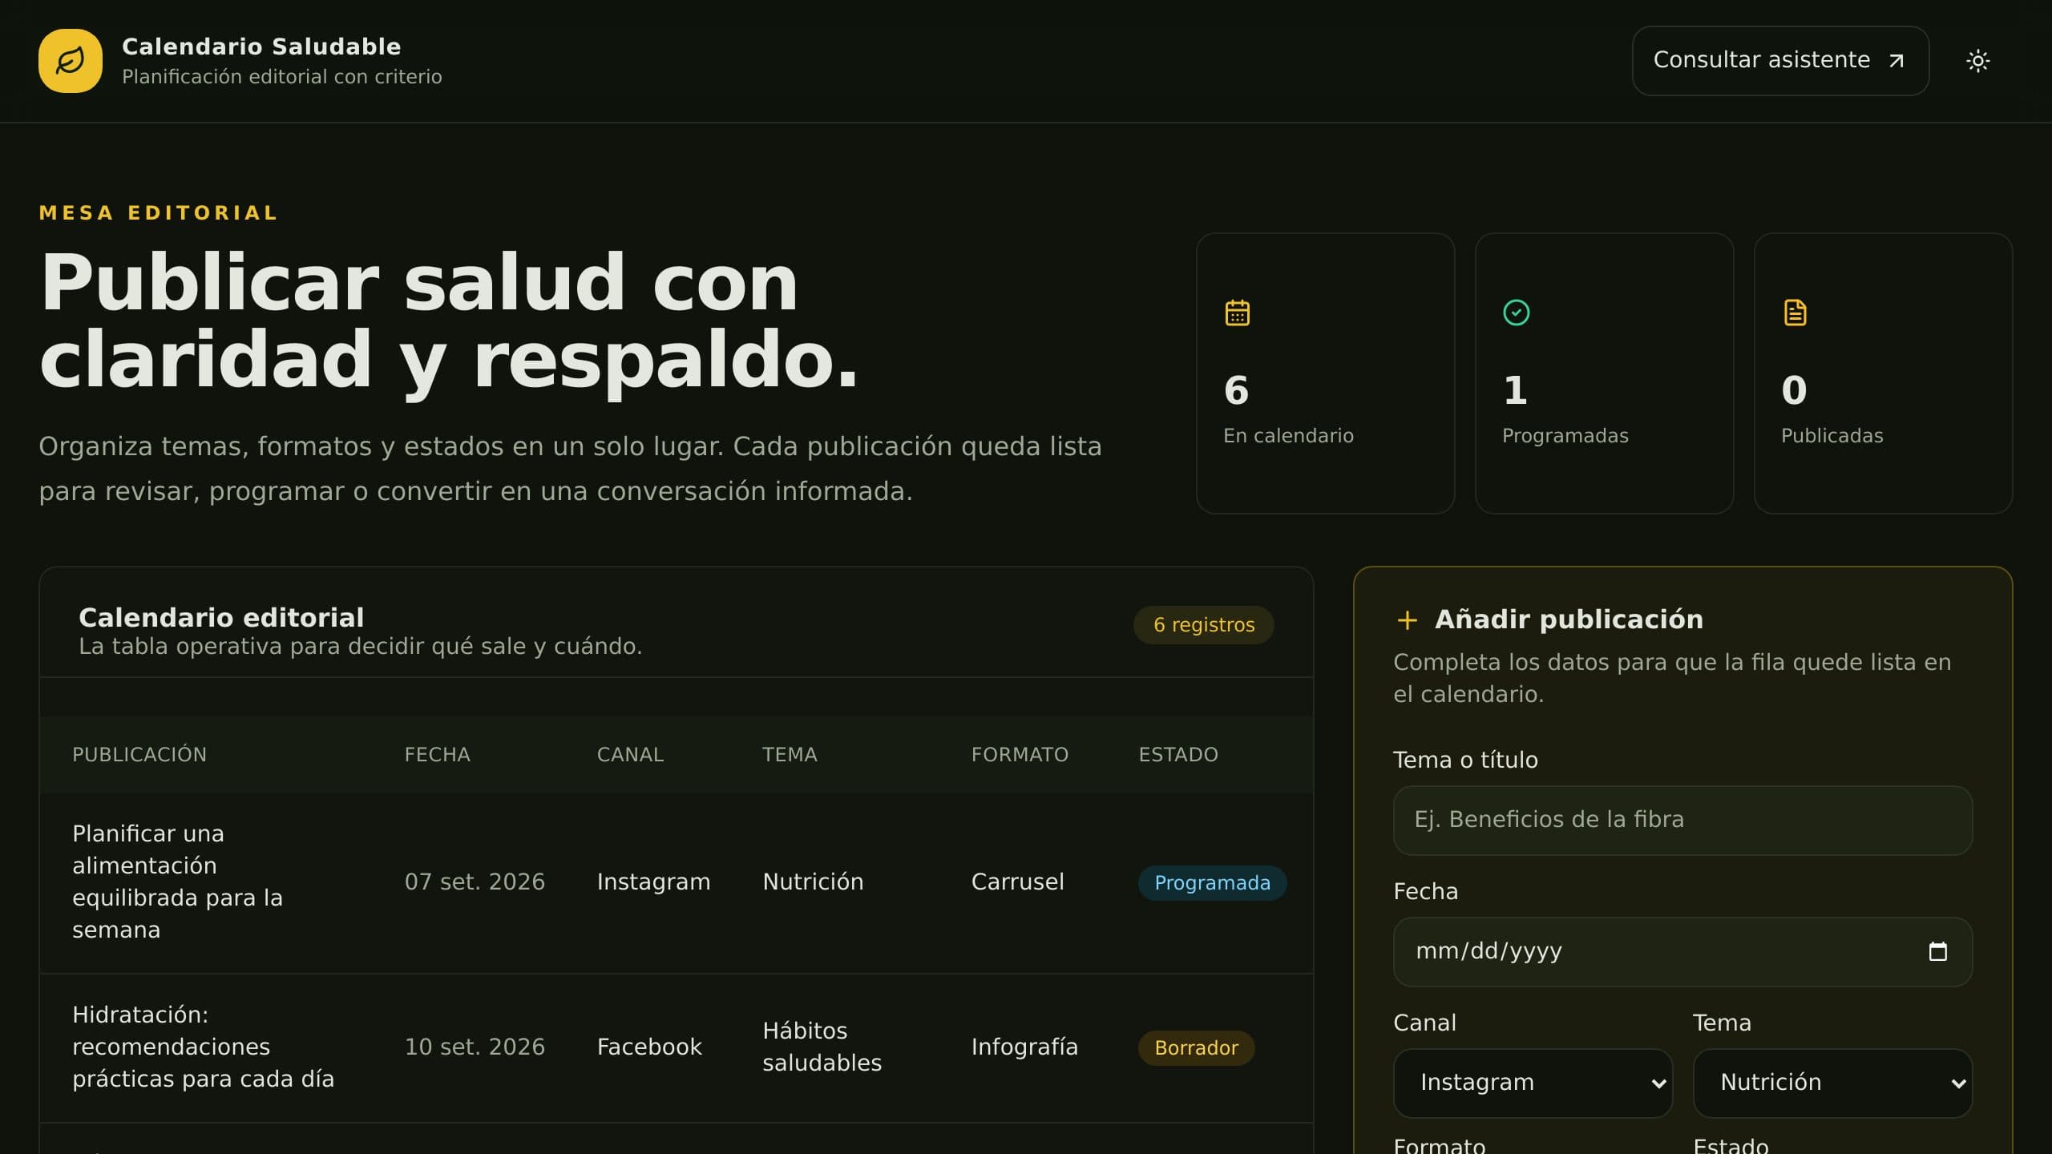Image resolution: width=2052 pixels, height=1154 pixels.
Task: Click the Programada status badge
Action: point(1212,883)
